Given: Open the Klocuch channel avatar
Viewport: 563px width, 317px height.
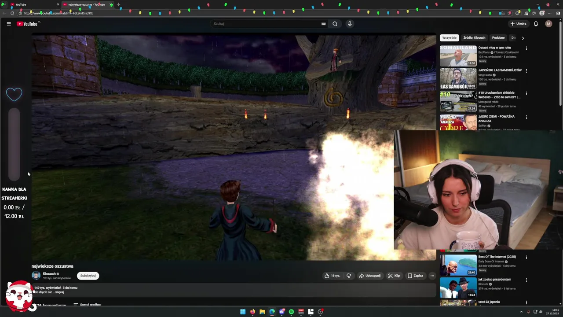Looking at the screenshot, I should click(36, 276).
